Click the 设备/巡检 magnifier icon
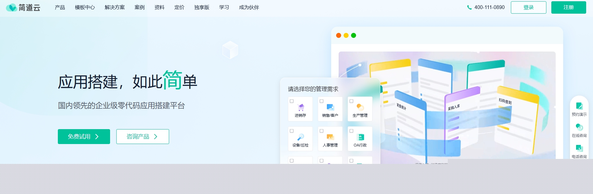The image size is (593, 194). pos(301,137)
